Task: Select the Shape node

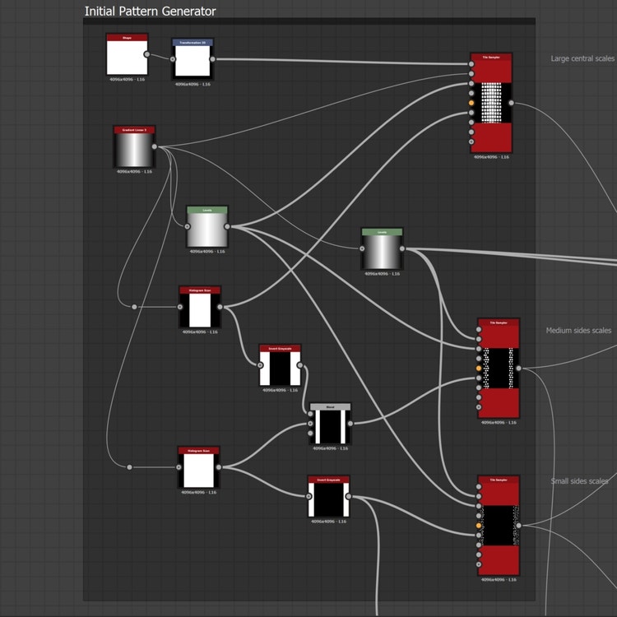Action: coord(127,54)
